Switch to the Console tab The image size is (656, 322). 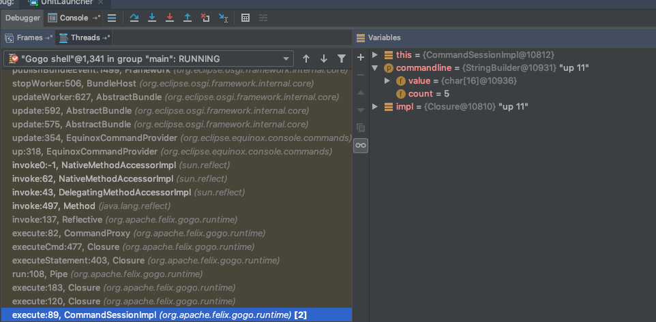pos(74,18)
